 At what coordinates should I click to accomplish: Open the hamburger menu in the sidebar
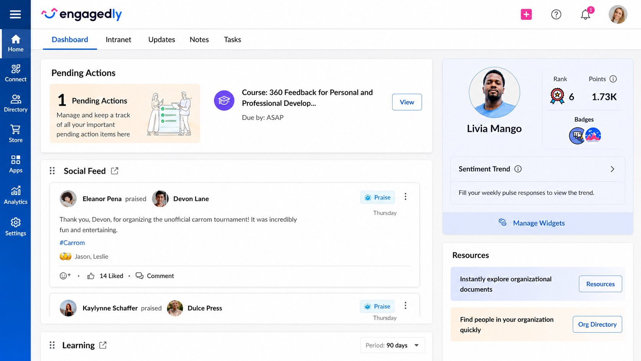(15, 14)
